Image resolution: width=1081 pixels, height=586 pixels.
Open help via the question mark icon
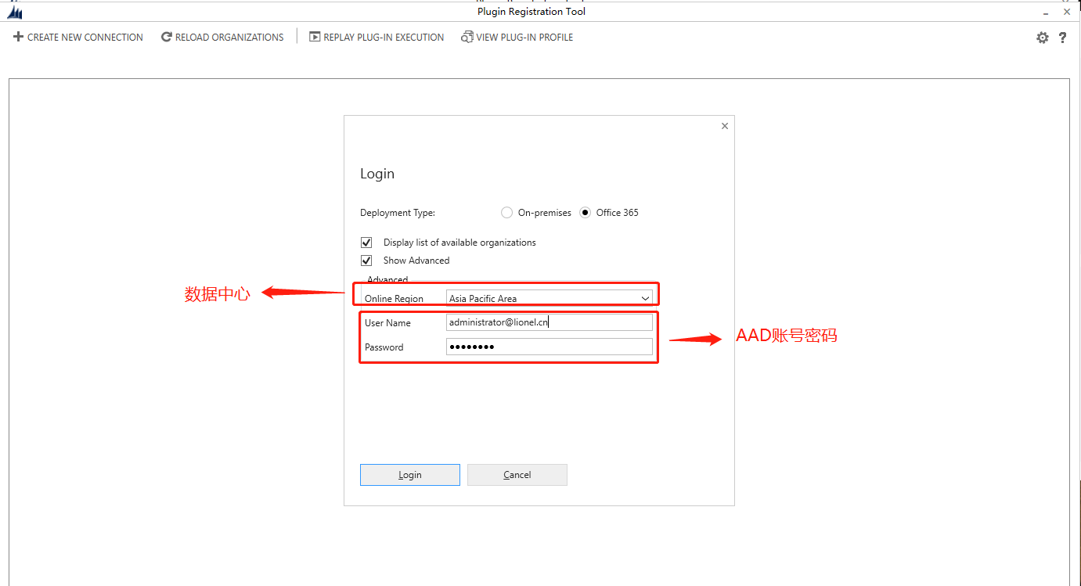point(1062,38)
